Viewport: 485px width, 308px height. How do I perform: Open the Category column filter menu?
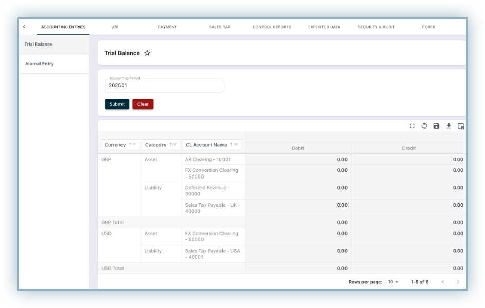click(176, 145)
